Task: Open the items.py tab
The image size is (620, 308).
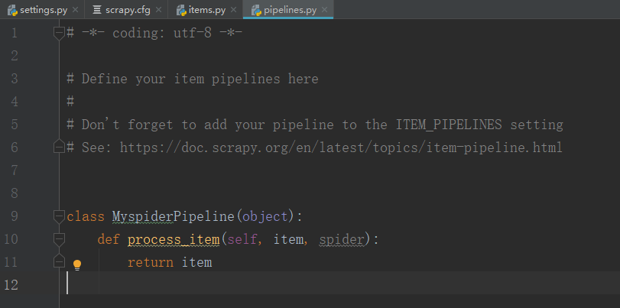Action: 206,10
